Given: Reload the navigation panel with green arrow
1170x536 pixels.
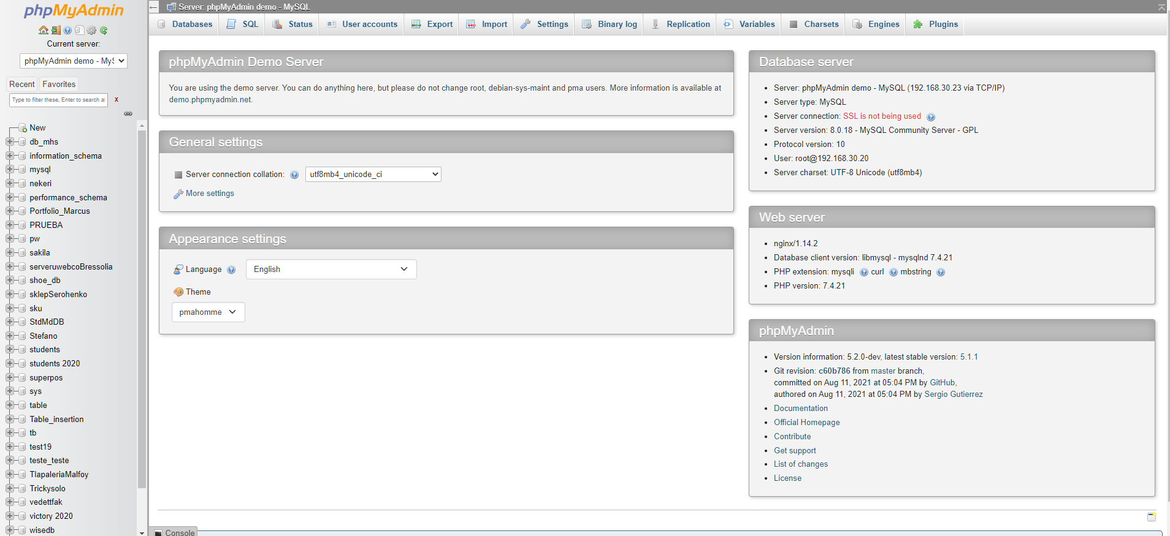Looking at the screenshot, I should tap(104, 30).
